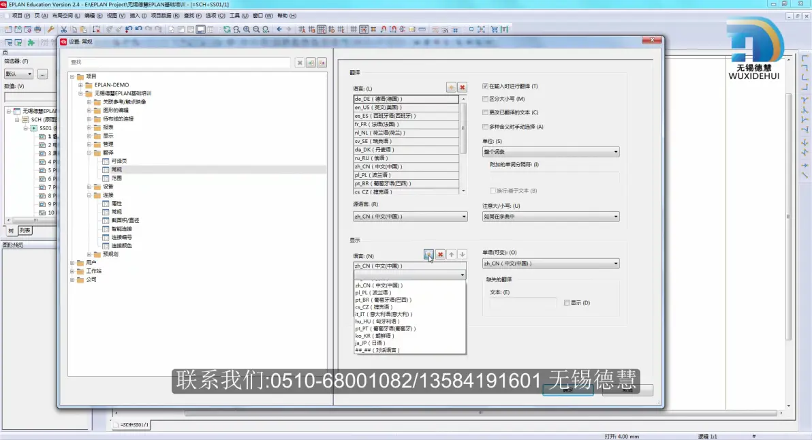This screenshot has width=812, height=440.
Task: Click the print icon in main toolbar
Action: point(37,29)
